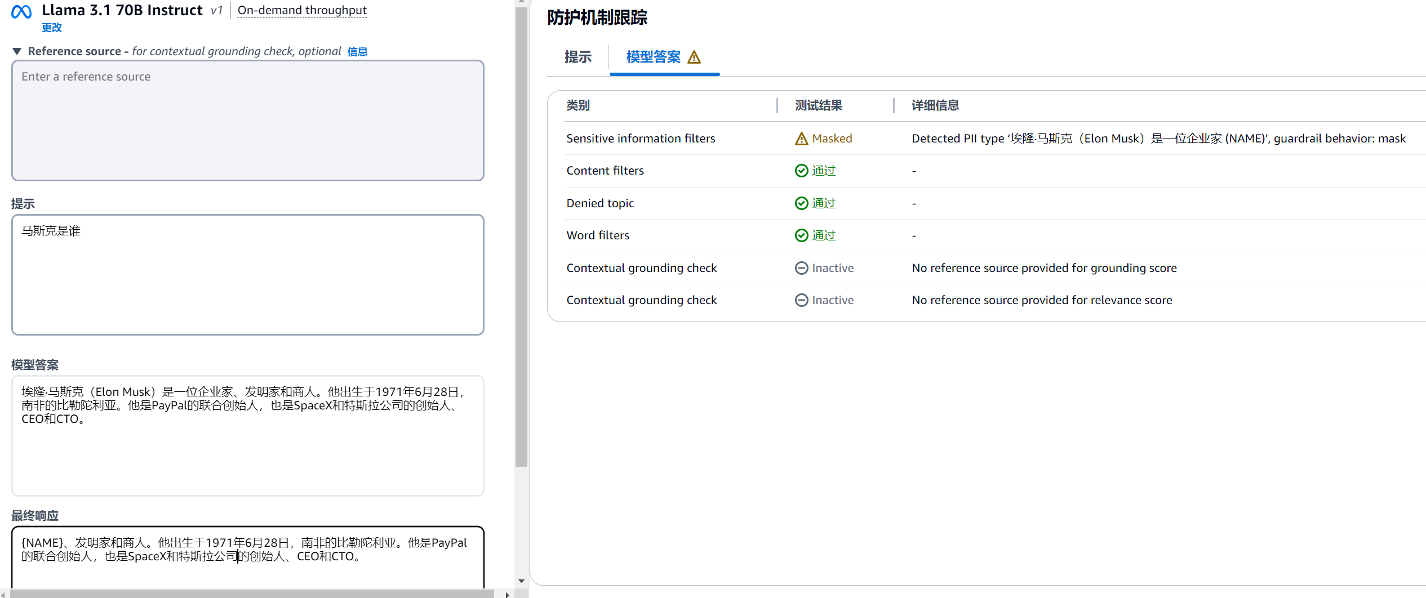Switch to the 提示 tab in guardrail trace

(x=578, y=57)
